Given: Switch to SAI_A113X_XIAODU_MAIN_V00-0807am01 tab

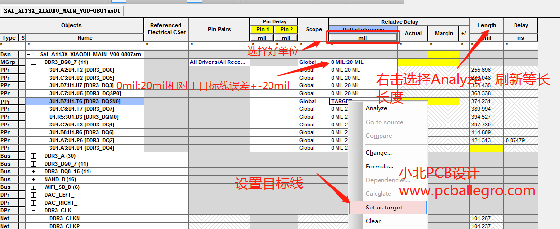Looking at the screenshot, I should (x=62, y=10).
